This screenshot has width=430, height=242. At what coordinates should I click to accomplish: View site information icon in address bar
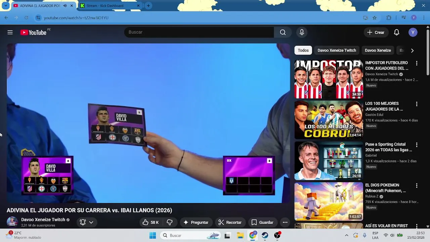tap(38, 18)
